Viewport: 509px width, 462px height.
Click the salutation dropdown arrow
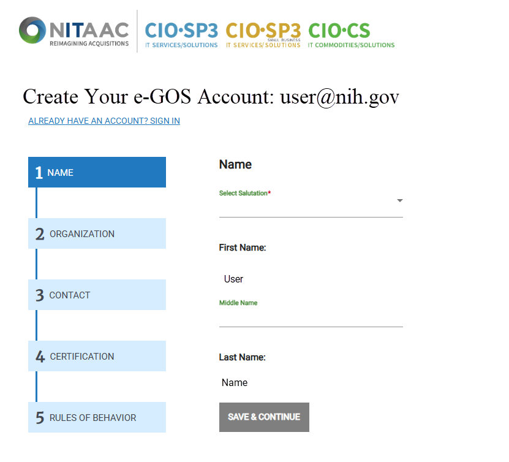[x=399, y=200]
